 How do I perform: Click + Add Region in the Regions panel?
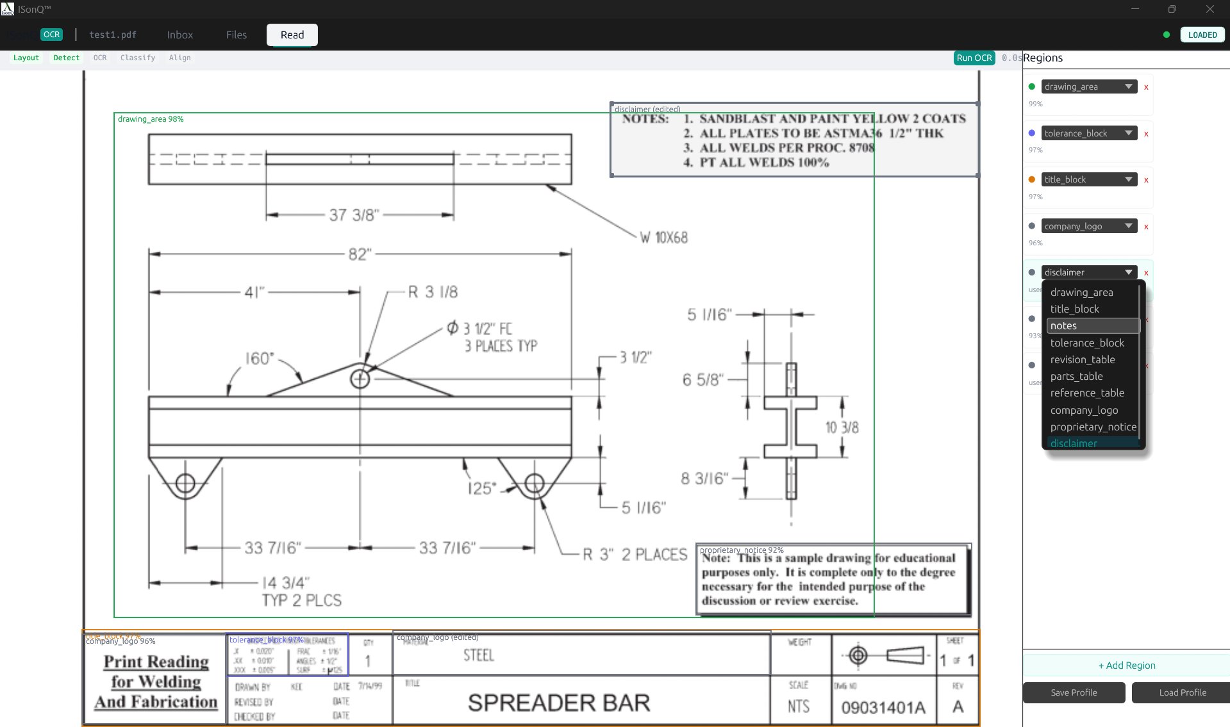pyautogui.click(x=1126, y=666)
